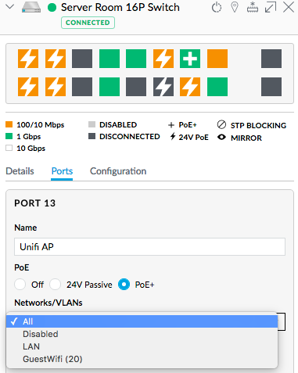Select port 3 orange 24V PoE port
The width and height of the screenshot is (298, 373).
[x=56, y=59]
